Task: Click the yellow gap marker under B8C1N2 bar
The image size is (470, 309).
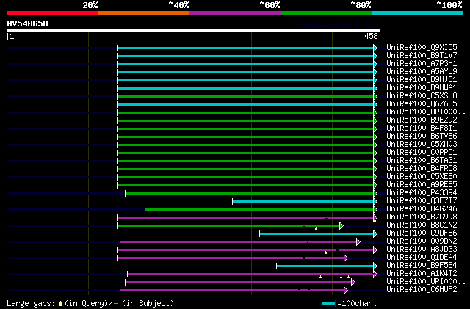Action: click(x=316, y=229)
